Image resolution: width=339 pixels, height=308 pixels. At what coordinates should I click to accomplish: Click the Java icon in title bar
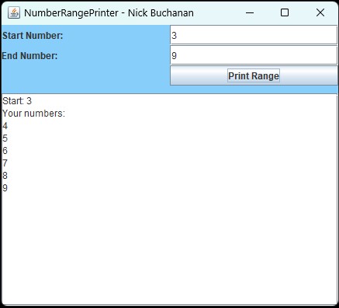point(14,12)
